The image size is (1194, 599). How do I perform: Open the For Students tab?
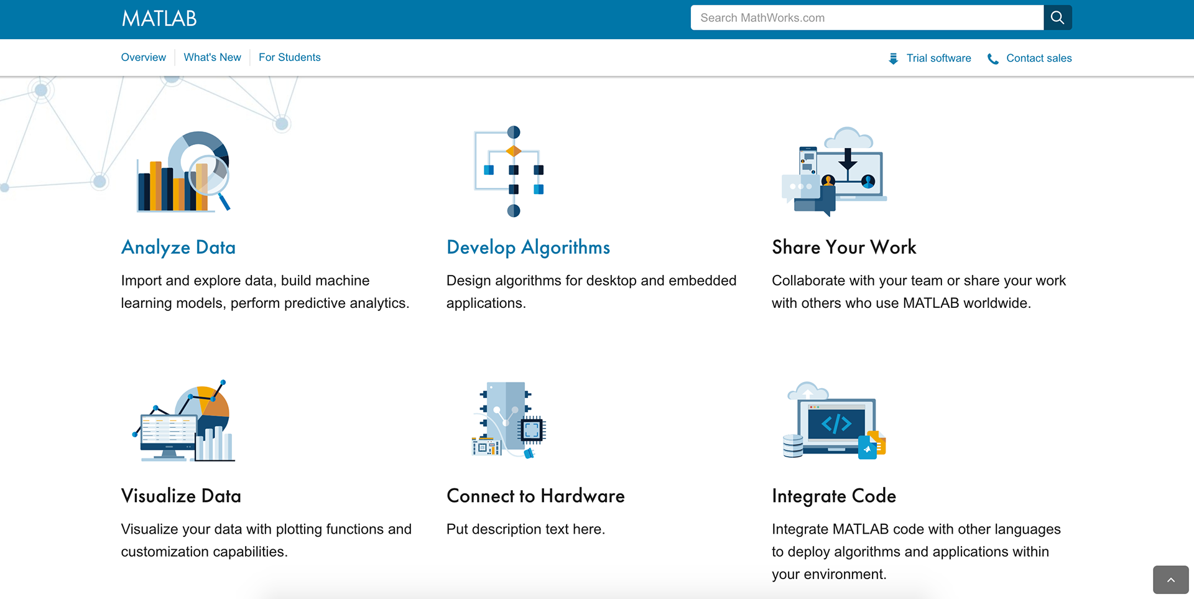(290, 57)
